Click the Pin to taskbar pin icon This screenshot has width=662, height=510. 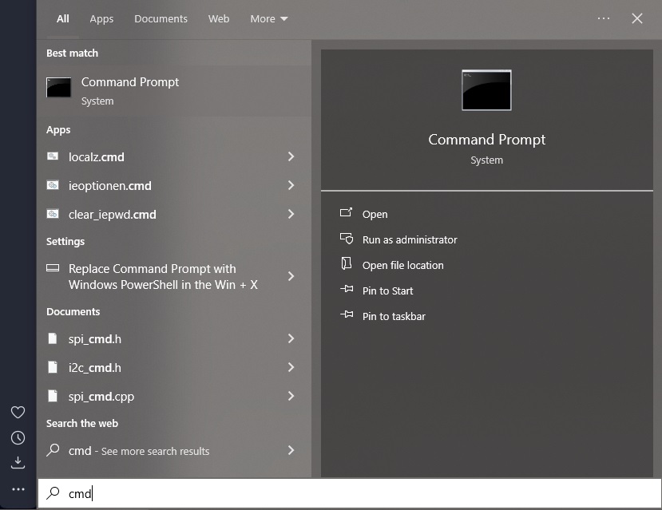(347, 314)
